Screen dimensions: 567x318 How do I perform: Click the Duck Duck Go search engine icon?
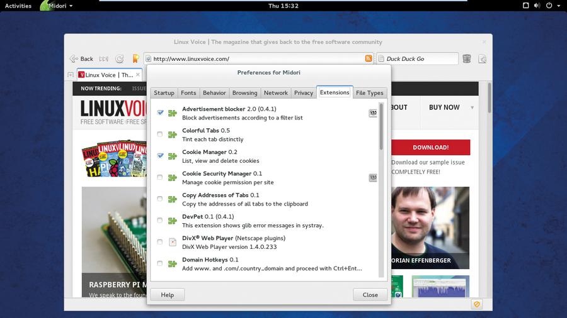coord(381,58)
